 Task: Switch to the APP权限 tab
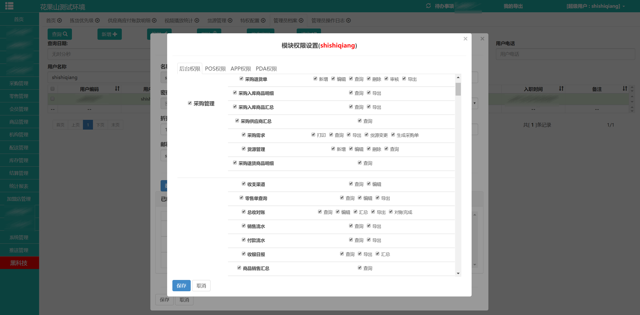241,69
